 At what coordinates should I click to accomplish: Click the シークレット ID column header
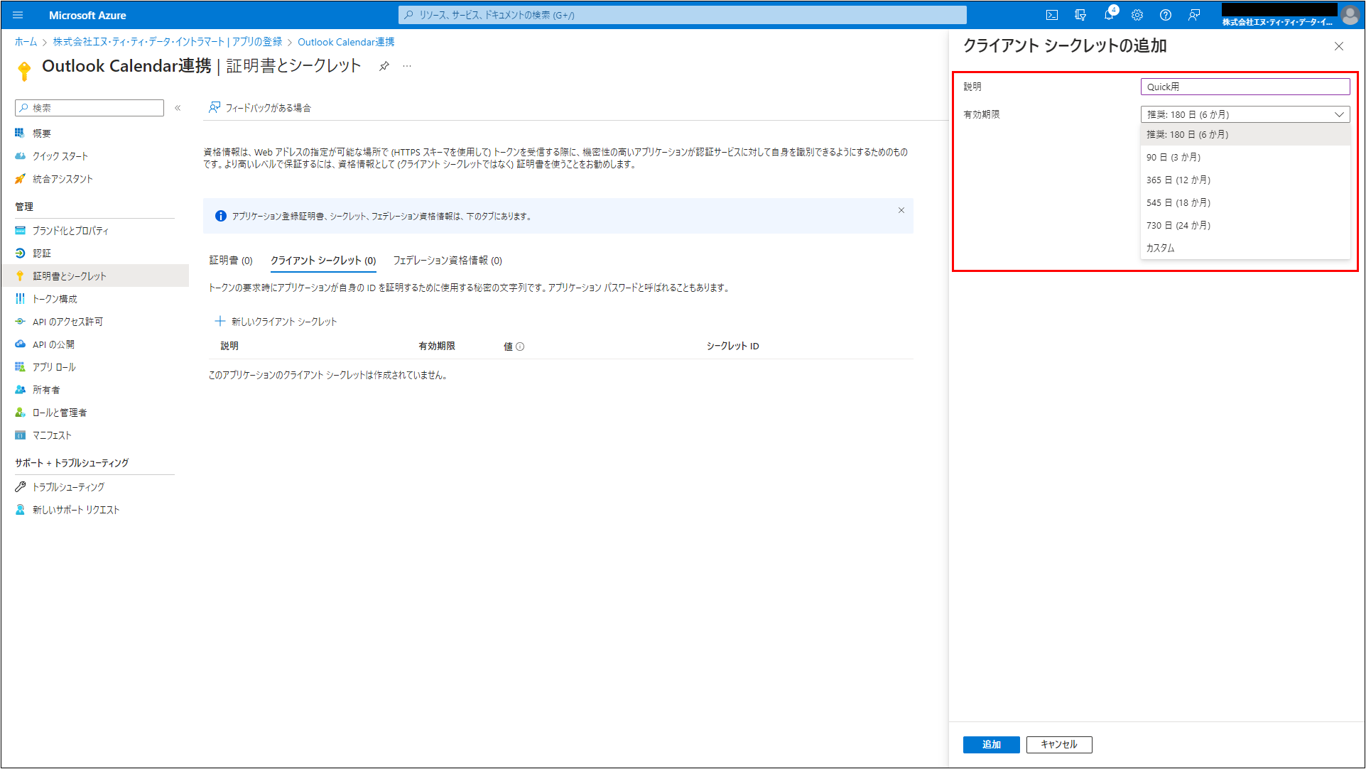[733, 347]
